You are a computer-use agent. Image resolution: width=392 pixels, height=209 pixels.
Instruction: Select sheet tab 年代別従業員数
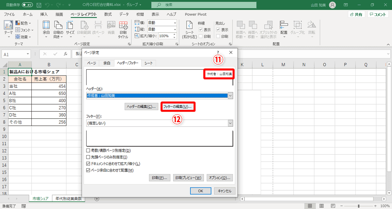69,199
